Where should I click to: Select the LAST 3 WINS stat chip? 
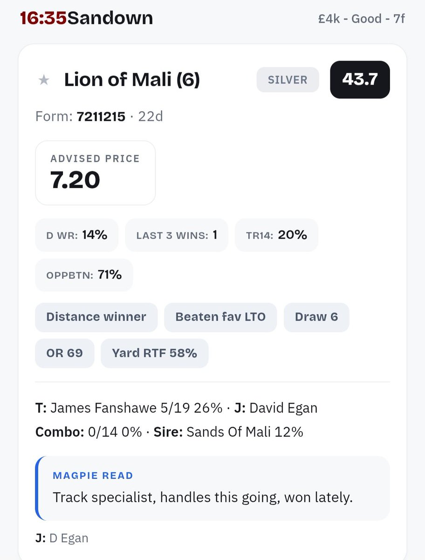point(177,235)
